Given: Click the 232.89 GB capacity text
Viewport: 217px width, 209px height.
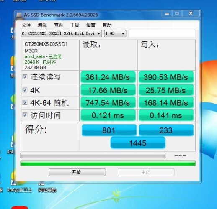Looking at the screenshot, I should point(35,67).
